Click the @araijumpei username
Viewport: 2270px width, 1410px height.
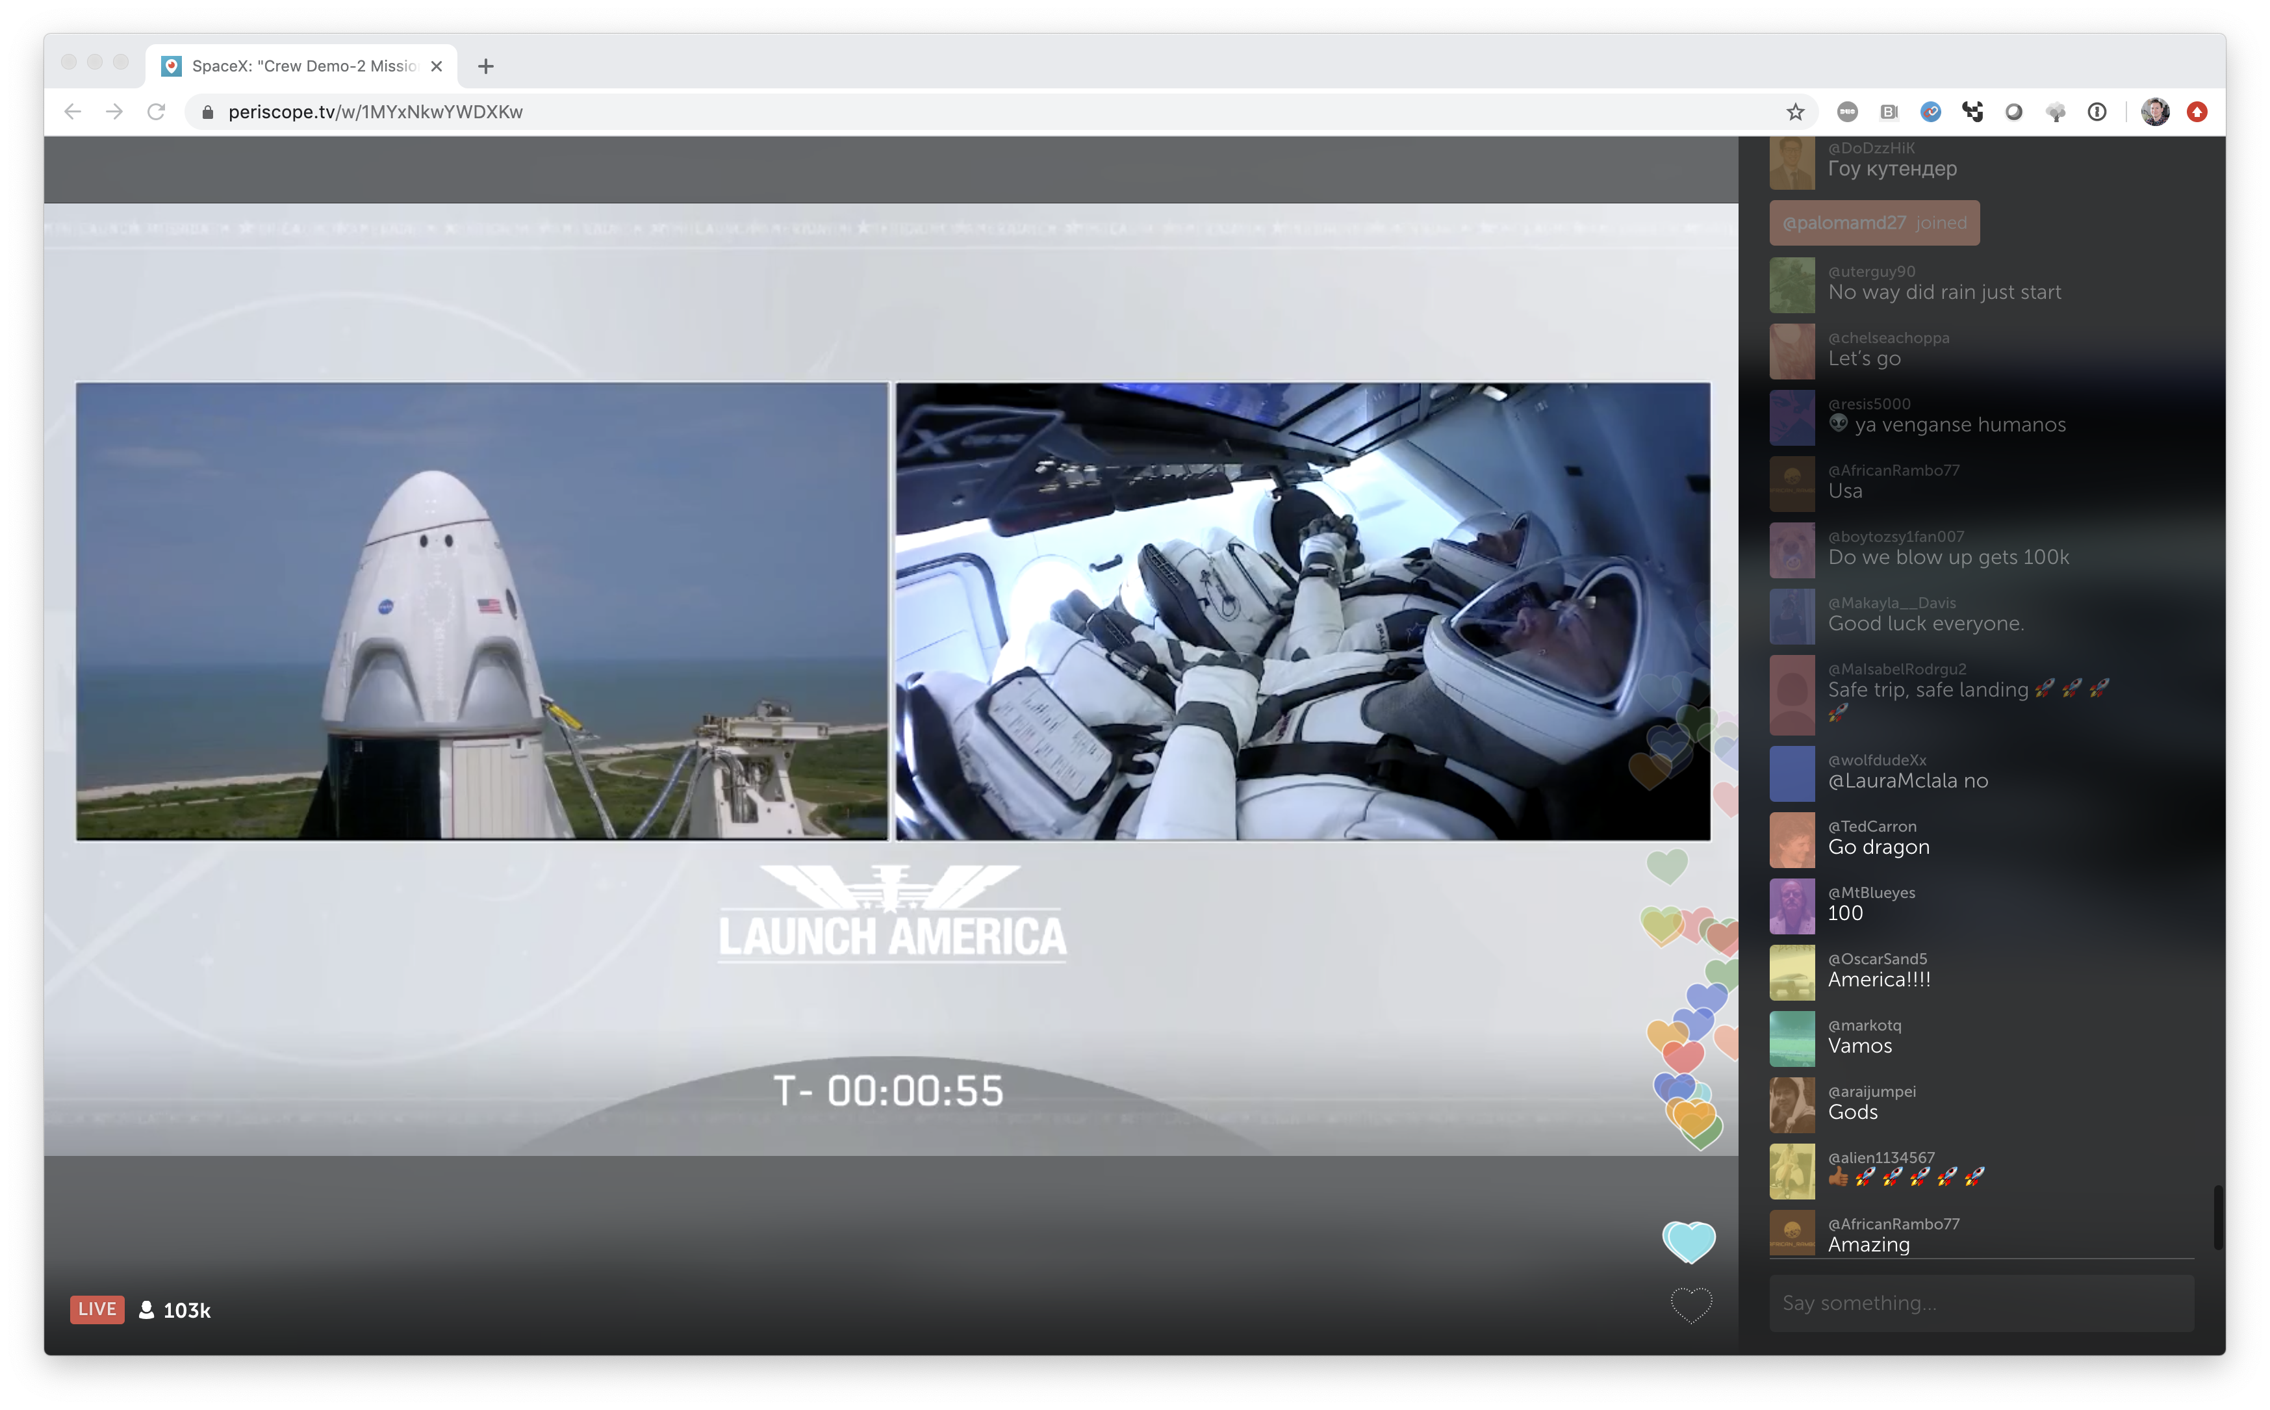(x=1872, y=1091)
